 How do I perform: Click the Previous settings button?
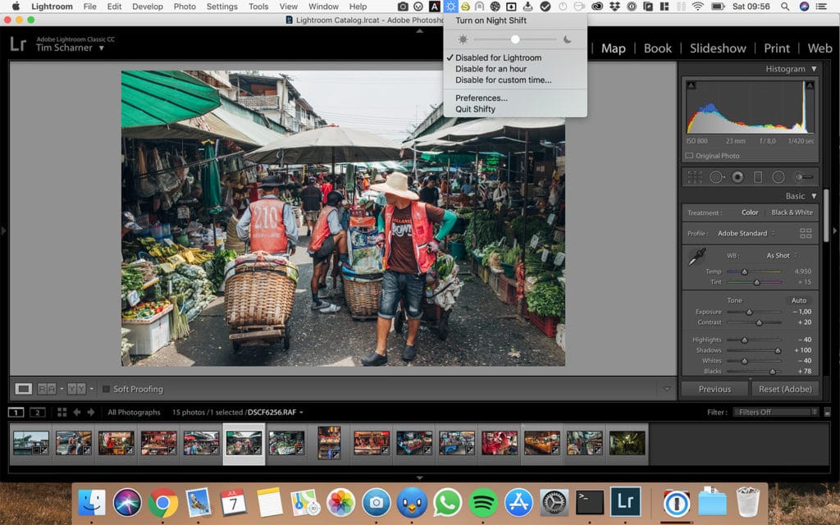[714, 389]
